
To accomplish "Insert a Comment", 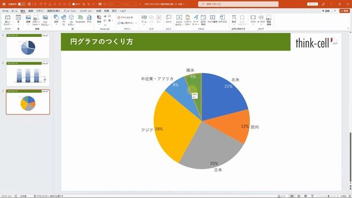I will tap(169, 19).
